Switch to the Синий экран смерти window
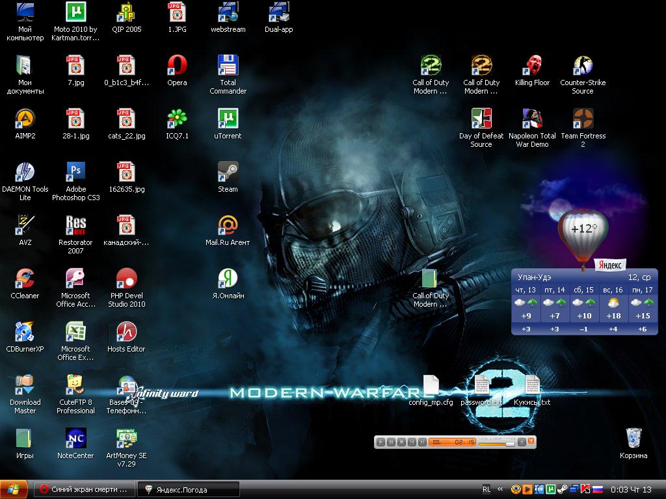 point(85,489)
